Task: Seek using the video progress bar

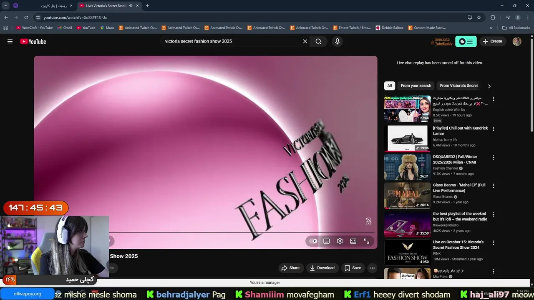Action: 242,232
